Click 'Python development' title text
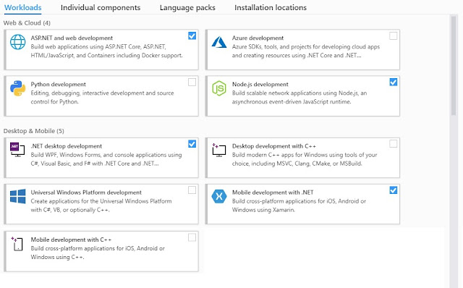The image size is (463, 288). [58, 84]
